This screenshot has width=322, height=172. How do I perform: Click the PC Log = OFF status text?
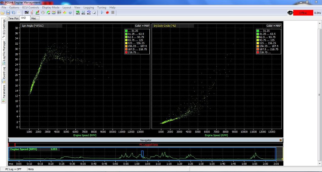[x=14, y=169]
